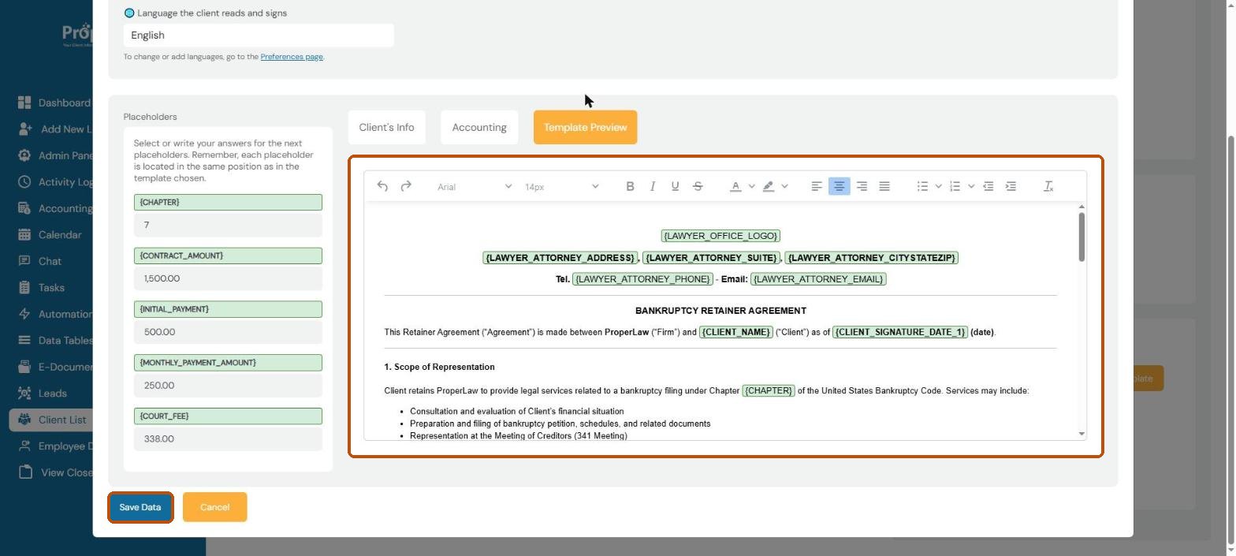
Task: Open the Preferences page link
Action: point(292,57)
